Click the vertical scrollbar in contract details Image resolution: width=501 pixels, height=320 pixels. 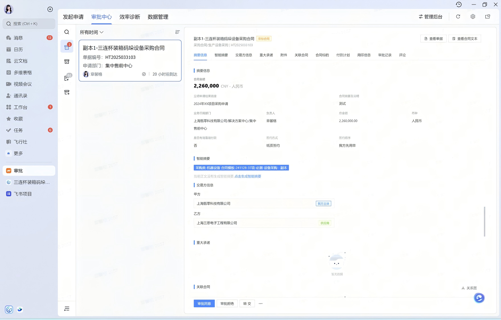click(484, 221)
